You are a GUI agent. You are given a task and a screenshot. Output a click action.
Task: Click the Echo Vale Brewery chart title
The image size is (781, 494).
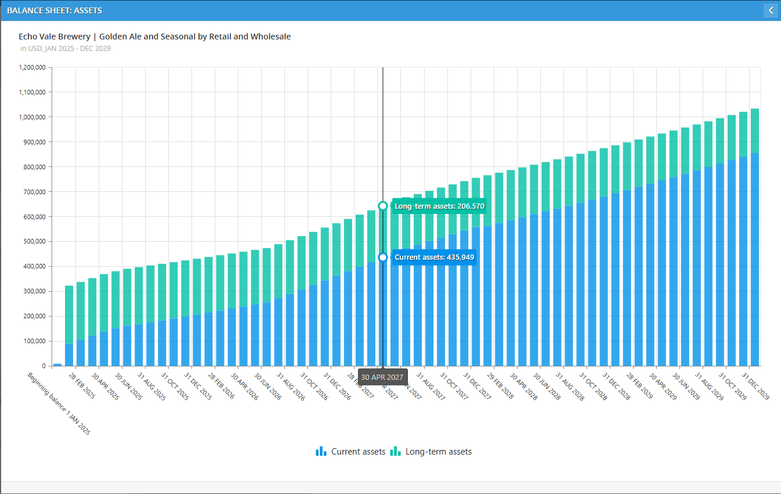tap(154, 37)
